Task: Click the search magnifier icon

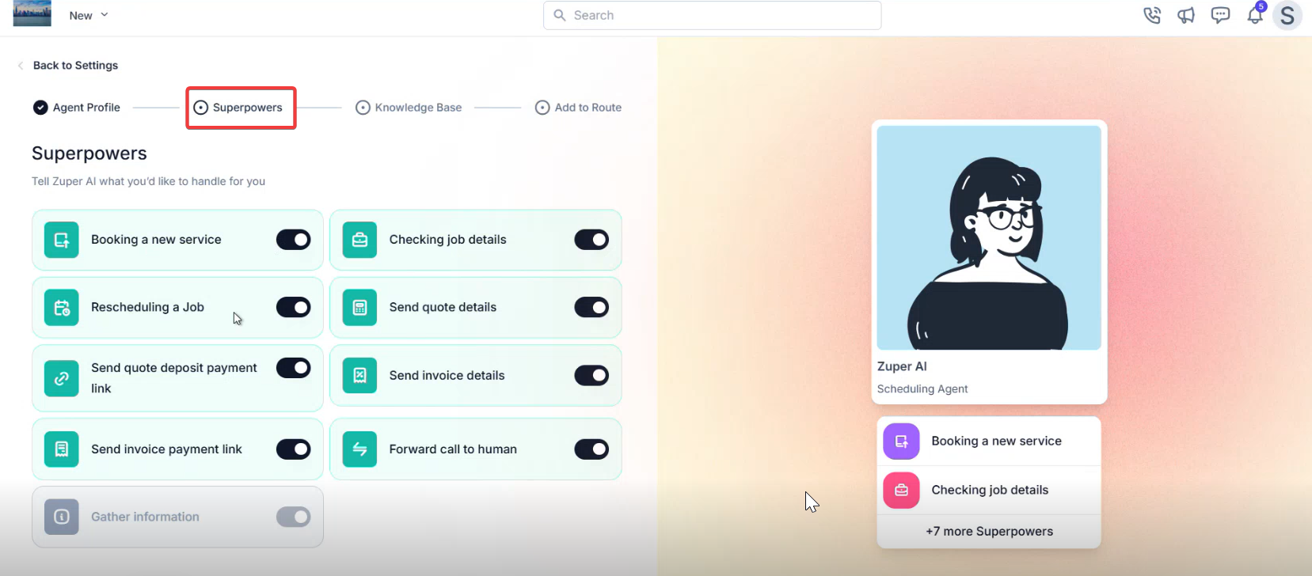Action: [x=560, y=15]
